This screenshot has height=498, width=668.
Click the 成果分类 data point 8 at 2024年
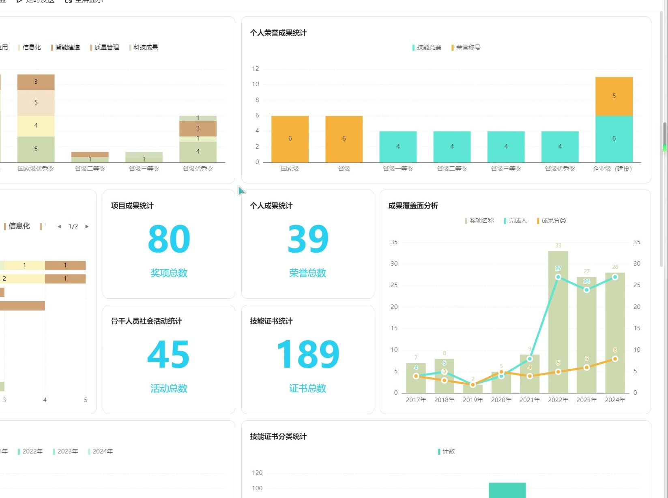click(615, 359)
